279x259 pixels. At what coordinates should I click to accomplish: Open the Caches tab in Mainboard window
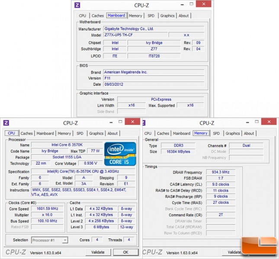[97, 16]
